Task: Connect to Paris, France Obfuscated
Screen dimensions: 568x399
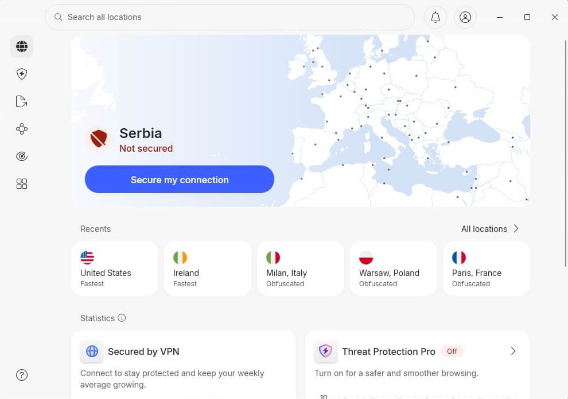Action: click(x=486, y=269)
